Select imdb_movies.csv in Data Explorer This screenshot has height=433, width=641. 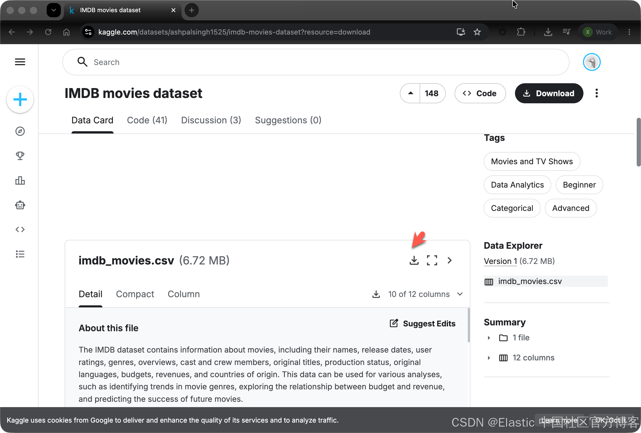(x=546, y=281)
